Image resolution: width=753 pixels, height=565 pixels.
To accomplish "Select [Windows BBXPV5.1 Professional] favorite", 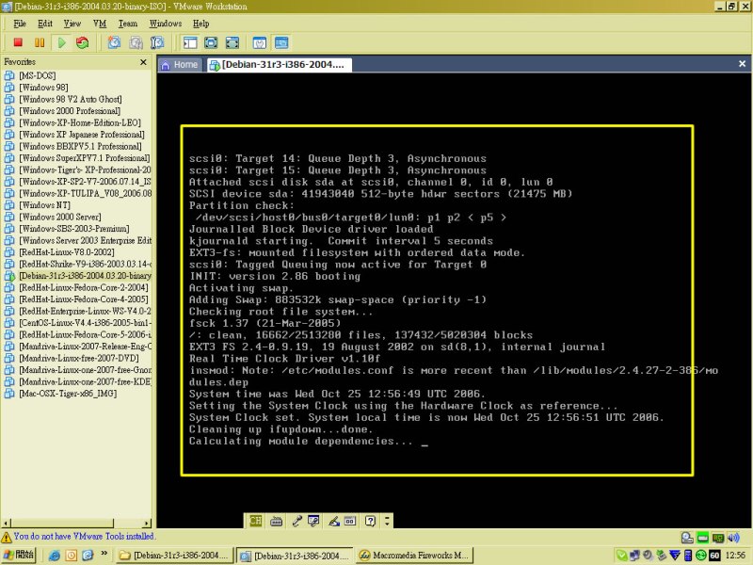I will [x=80, y=146].
